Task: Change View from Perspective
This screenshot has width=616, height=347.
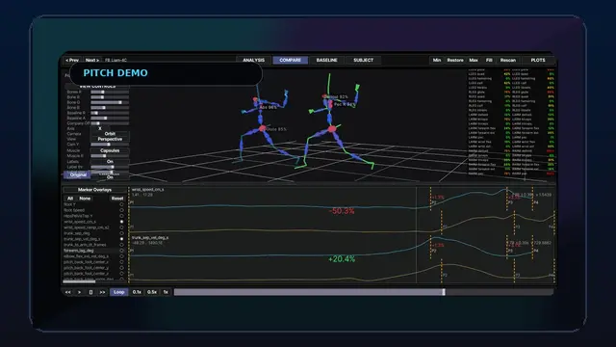Action: pyautogui.click(x=110, y=139)
